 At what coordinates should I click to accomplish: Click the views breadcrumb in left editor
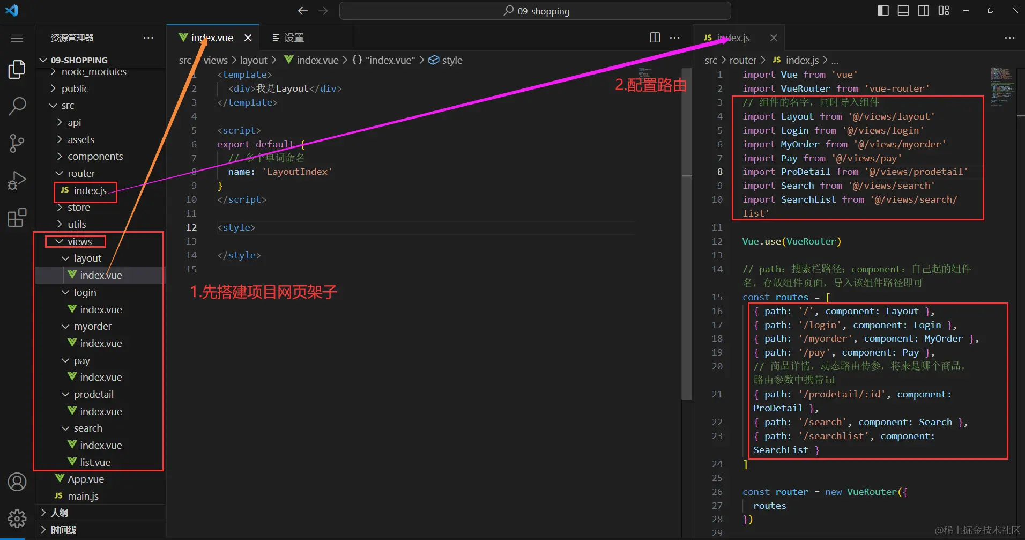tap(216, 61)
